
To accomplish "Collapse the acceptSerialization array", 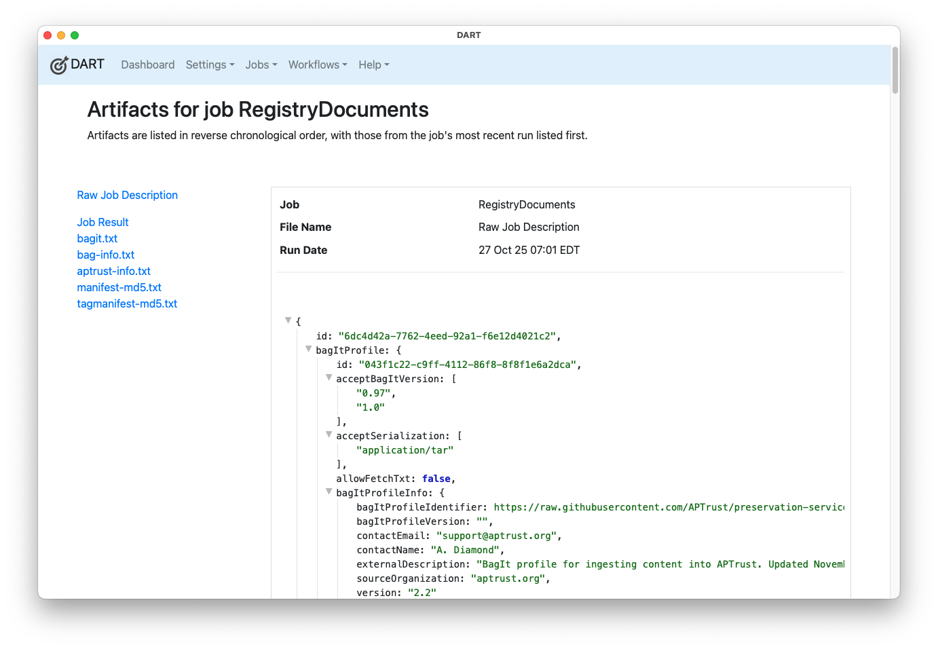I will [329, 434].
